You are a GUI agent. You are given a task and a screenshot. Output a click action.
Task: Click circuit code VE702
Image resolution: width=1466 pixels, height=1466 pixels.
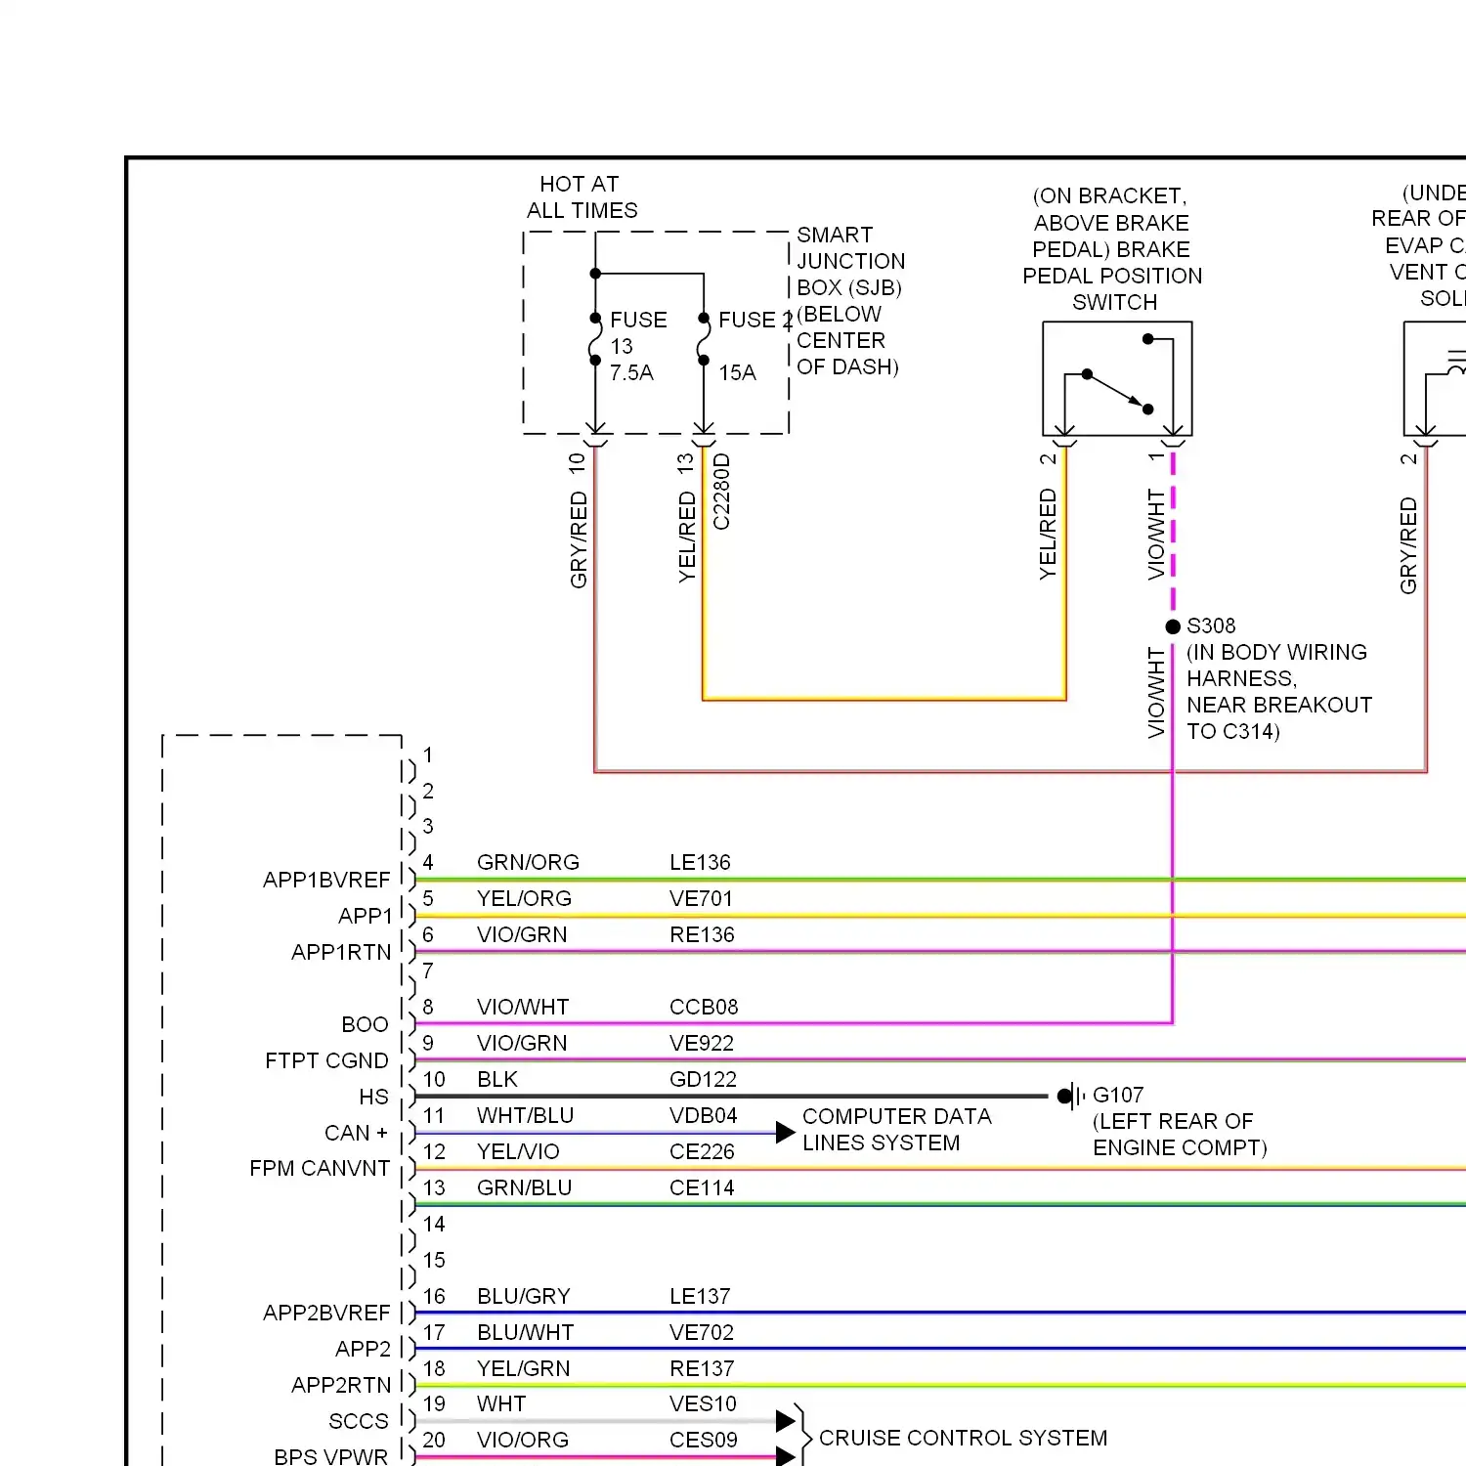702,1332
